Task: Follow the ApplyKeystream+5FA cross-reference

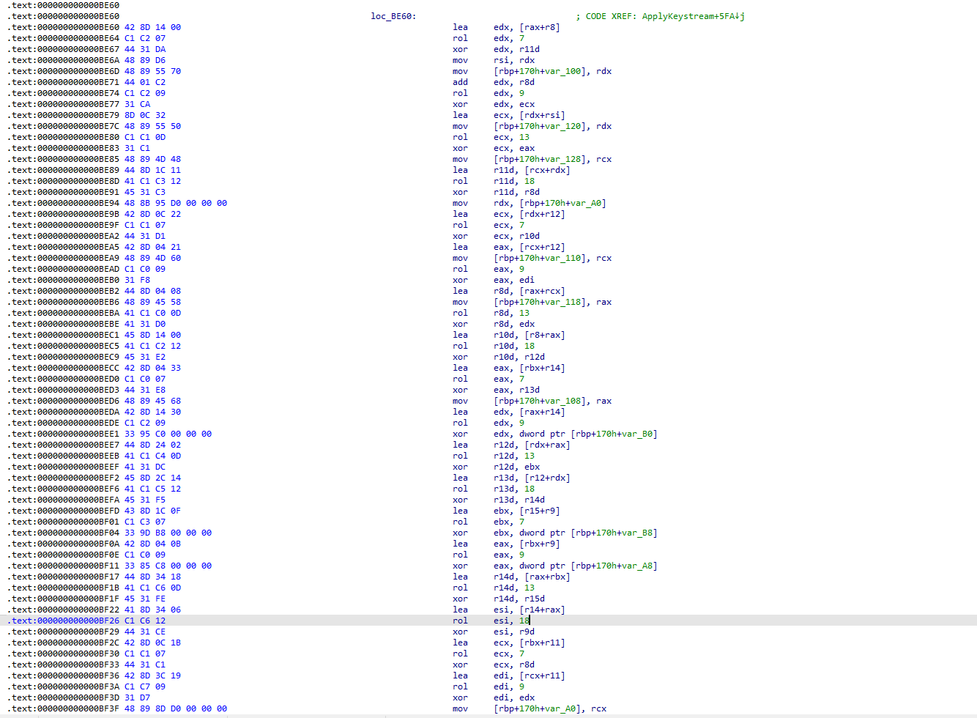Action: tap(694, 16)
